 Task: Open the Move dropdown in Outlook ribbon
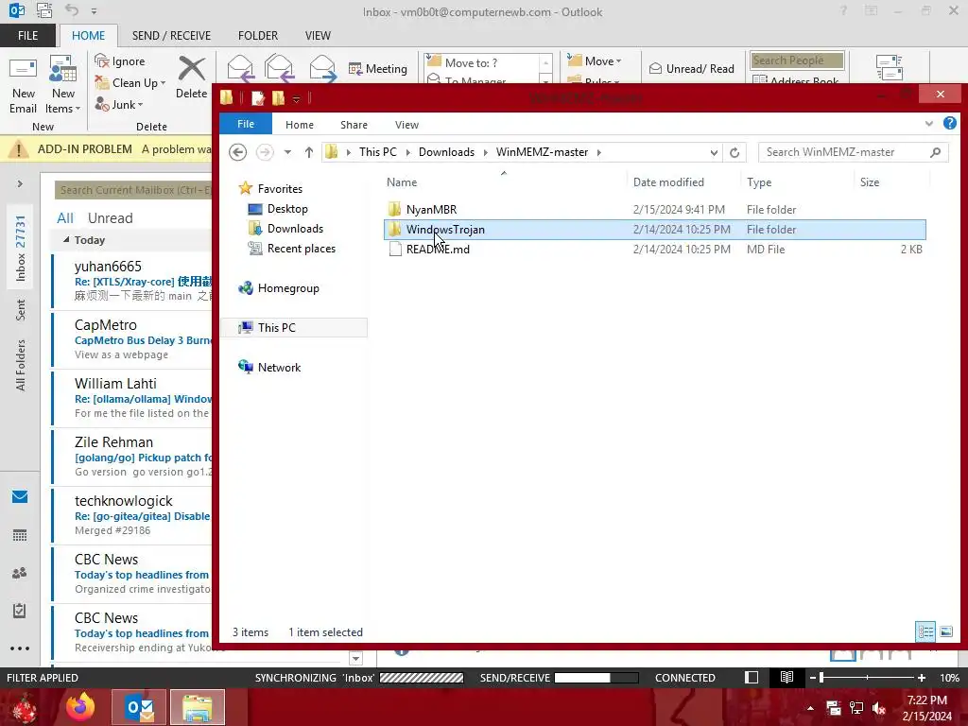point(595,61)
